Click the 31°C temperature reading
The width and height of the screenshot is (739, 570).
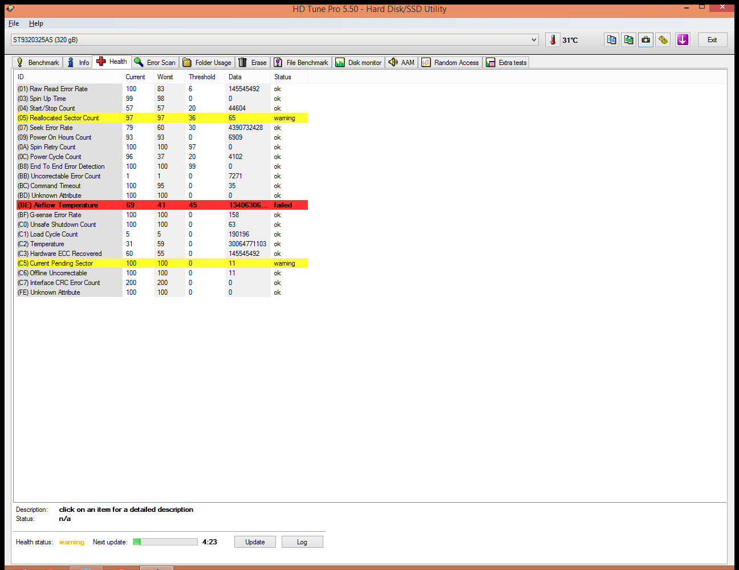[x=570, y=40]
